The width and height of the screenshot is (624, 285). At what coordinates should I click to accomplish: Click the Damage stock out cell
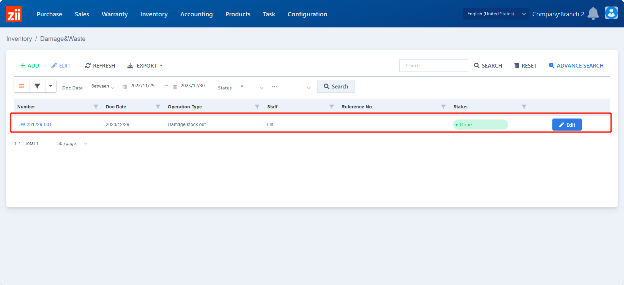coord(187,124)
